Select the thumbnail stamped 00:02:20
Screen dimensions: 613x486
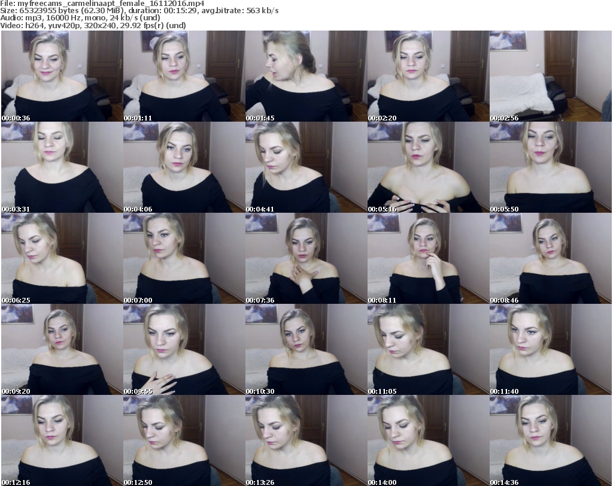click(x=428, y=76)
